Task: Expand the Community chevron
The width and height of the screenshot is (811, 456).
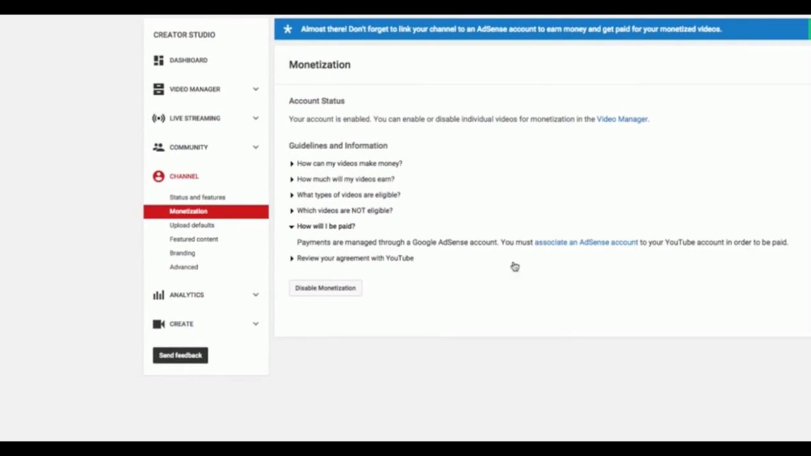Action: pyautogui.click(x=256, y=148)
